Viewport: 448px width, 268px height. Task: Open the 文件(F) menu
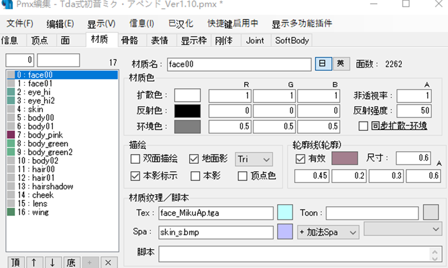[x=20, y=24]
